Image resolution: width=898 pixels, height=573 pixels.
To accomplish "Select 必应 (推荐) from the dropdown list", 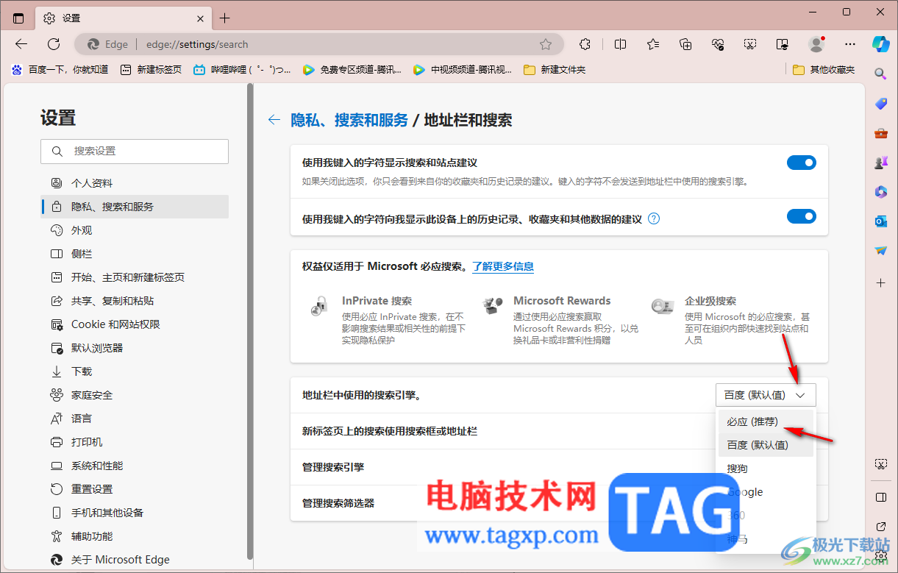I will coord(766,421).
